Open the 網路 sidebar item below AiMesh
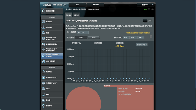 52,33
